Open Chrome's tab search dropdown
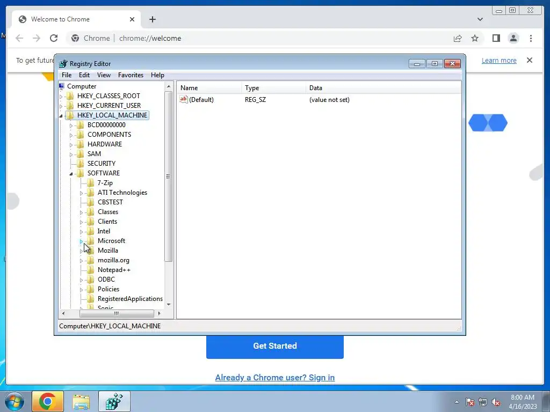Viewport: 550px width, 412px height. click(x=480, y=19)
